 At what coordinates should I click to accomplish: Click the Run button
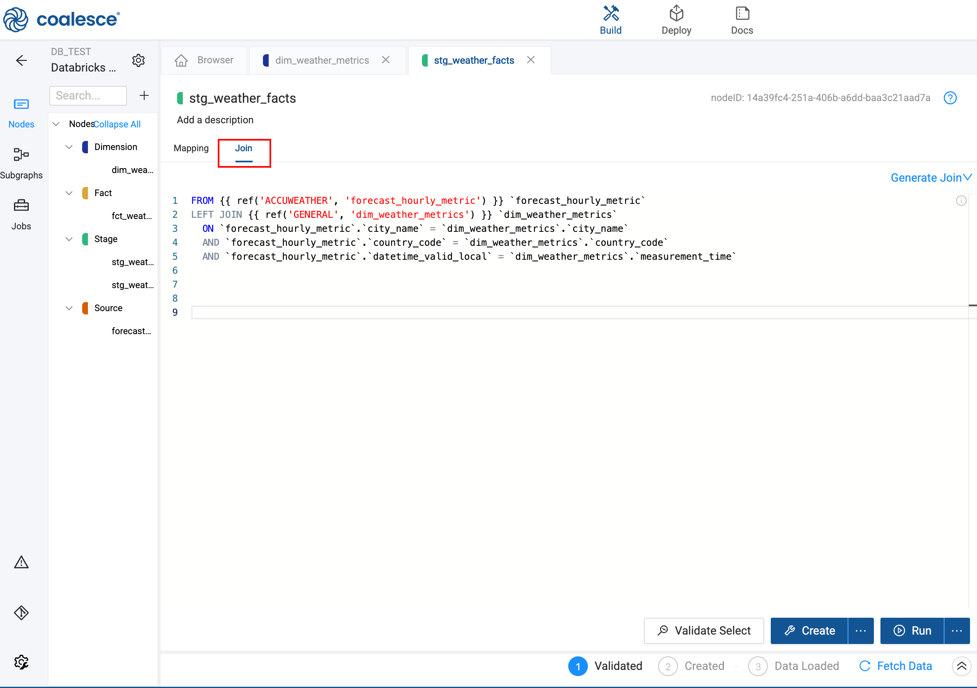[912, 630]
